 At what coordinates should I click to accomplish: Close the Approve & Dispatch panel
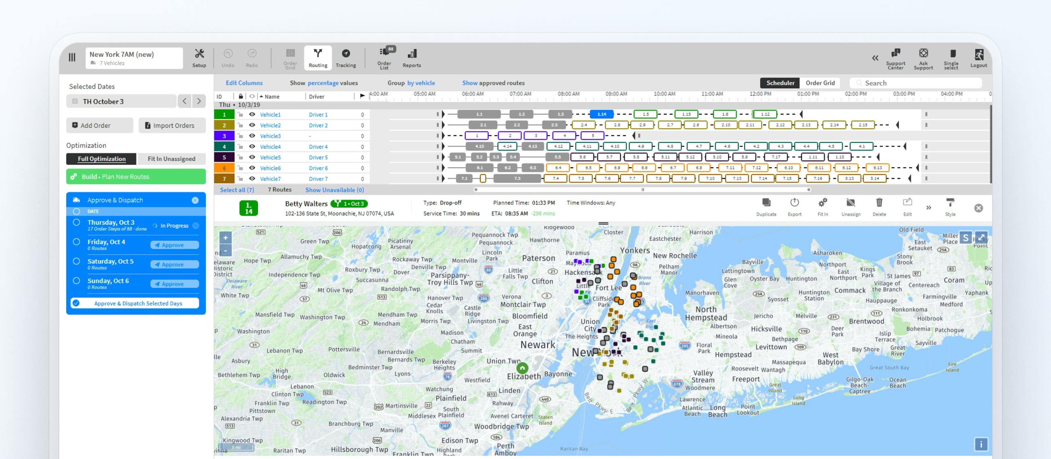pyautogui.click(x=195, y=200)
